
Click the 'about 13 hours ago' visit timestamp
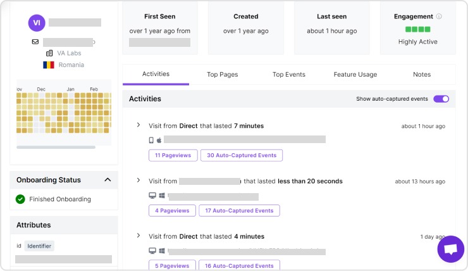tap(420, 181)
